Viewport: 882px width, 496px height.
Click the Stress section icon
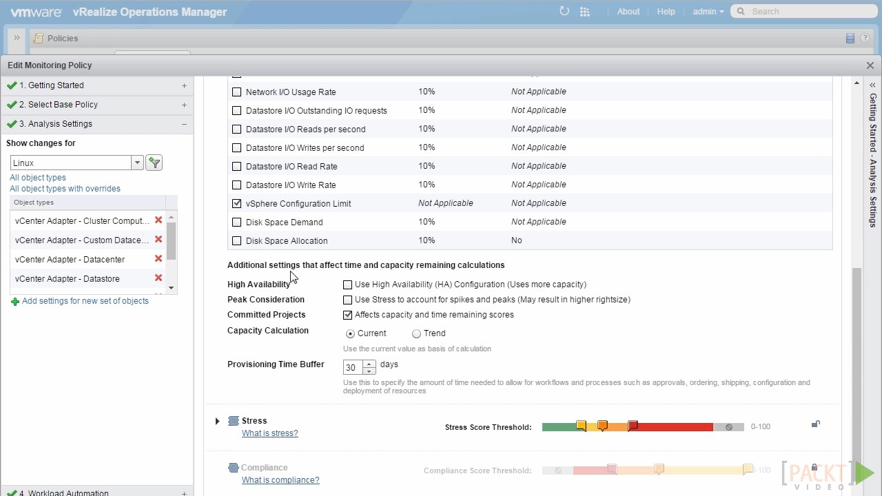click(233, 421)
